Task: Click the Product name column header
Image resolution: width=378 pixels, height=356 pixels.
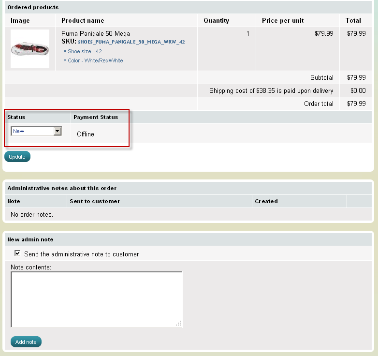Action: point(83,21)
